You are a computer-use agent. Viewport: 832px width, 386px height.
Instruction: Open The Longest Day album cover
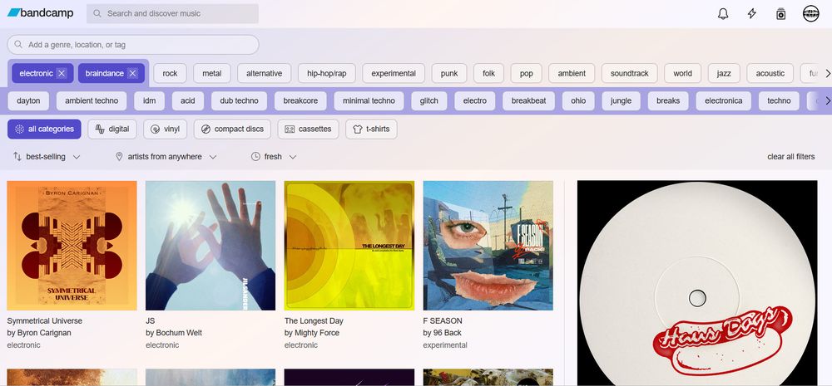[349, 246]
